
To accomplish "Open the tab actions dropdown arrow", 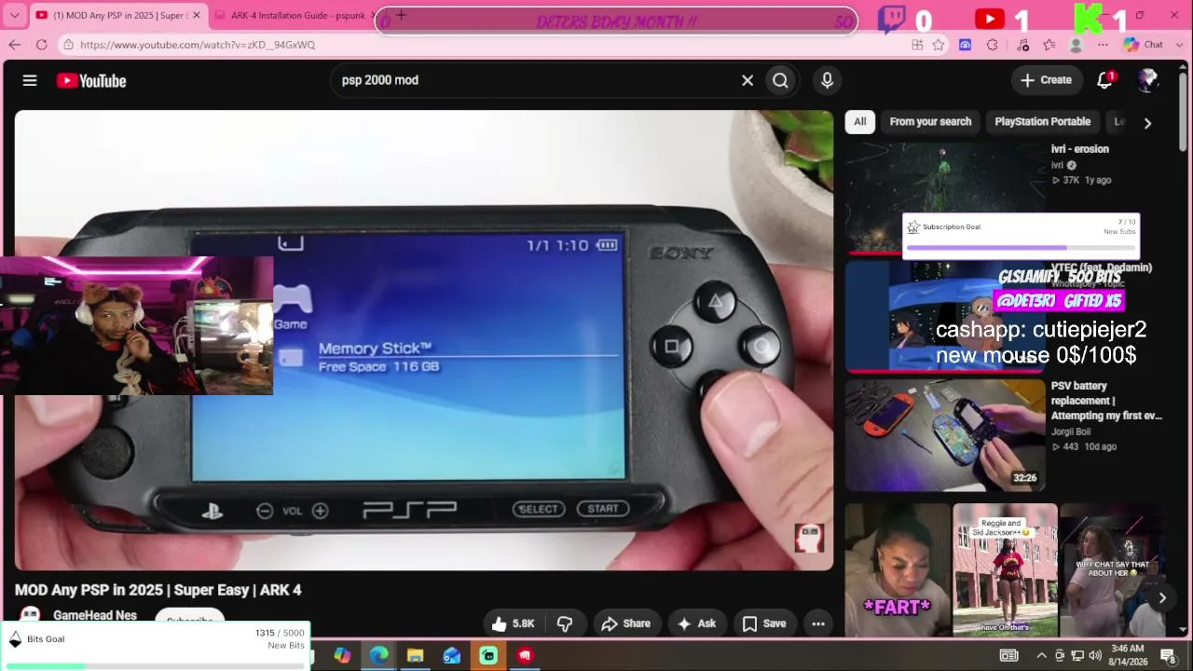I will click(14, 16).
